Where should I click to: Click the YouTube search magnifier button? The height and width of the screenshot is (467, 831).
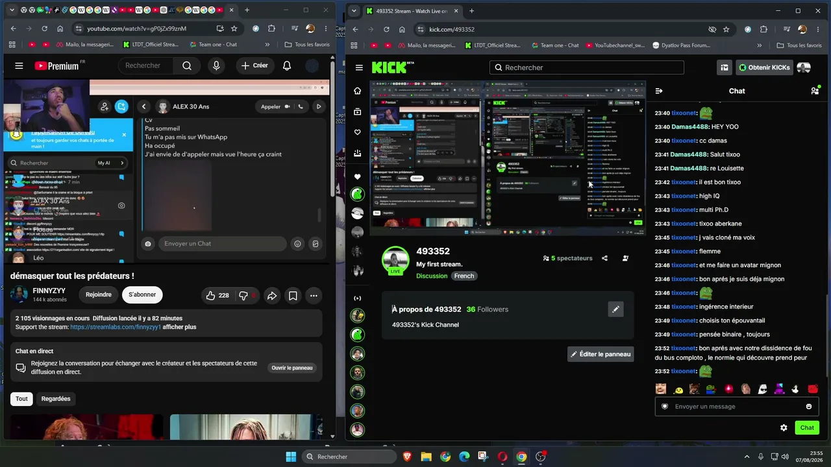187,66
